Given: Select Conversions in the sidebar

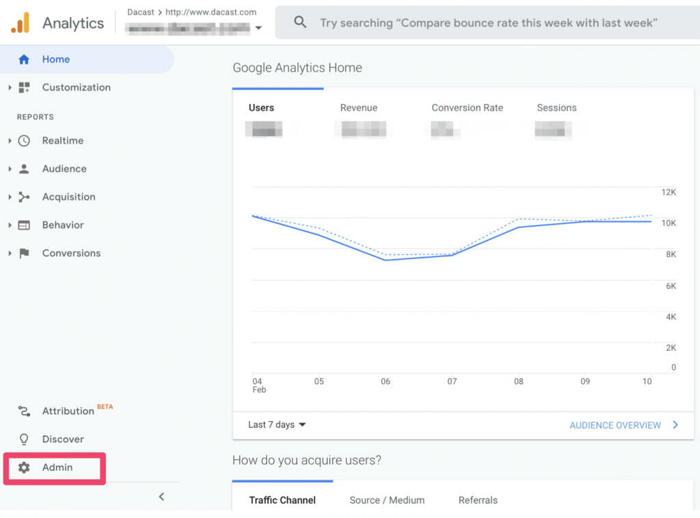Looking at the screenshot, I should 71,253.
